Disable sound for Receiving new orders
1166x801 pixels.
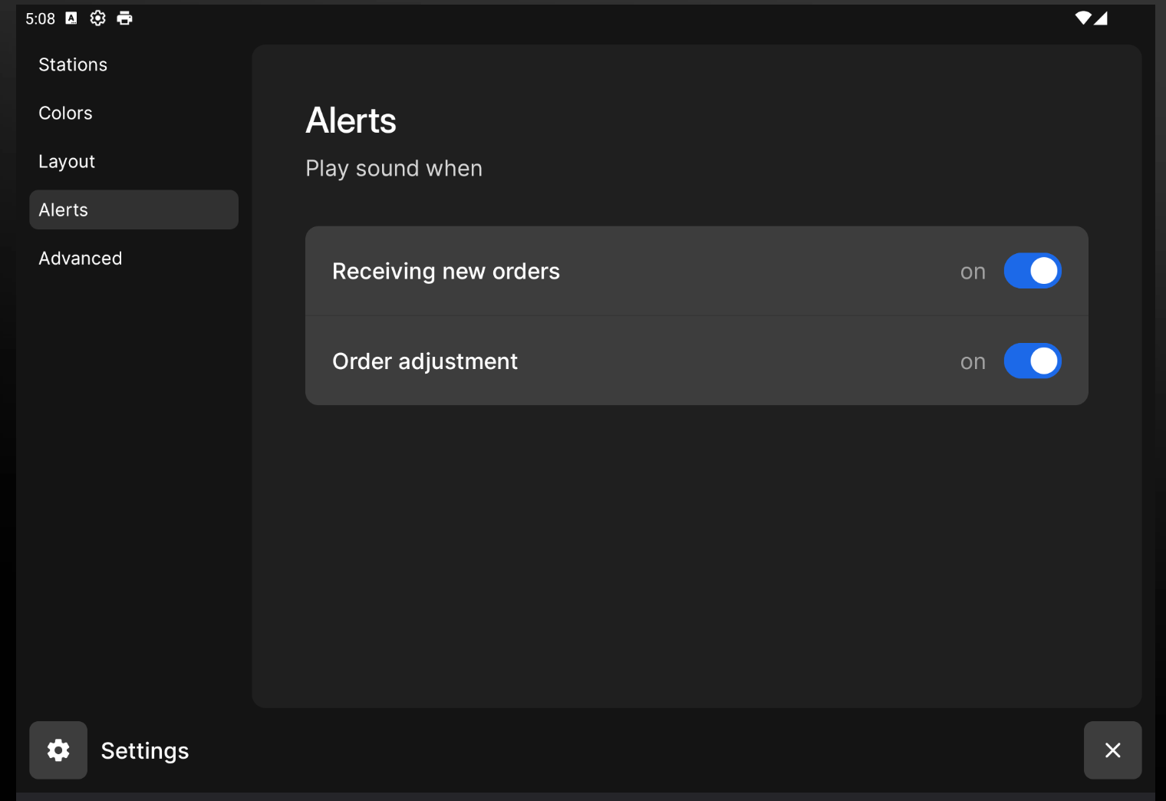pos(1033,271)
